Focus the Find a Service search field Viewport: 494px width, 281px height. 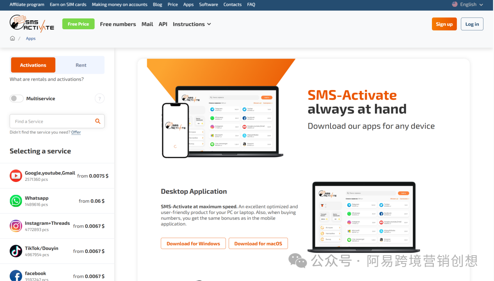(x=57, y=121)
